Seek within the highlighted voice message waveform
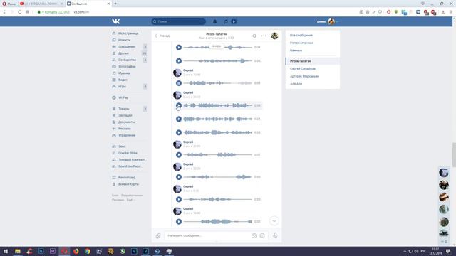The image size is (456, 256). 218,105
